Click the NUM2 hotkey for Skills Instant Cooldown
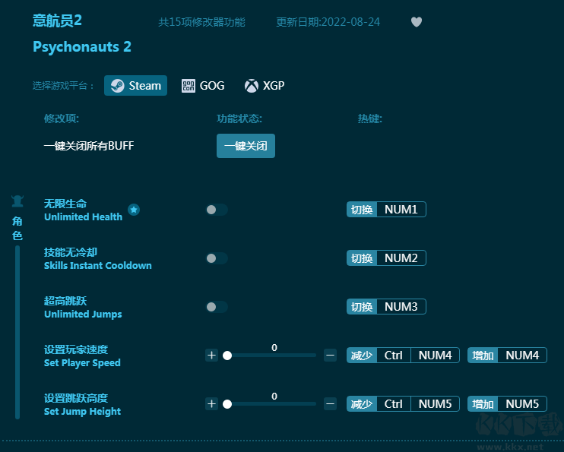The height and width of the screenshot is (452, 564). [x=401, y=258]
